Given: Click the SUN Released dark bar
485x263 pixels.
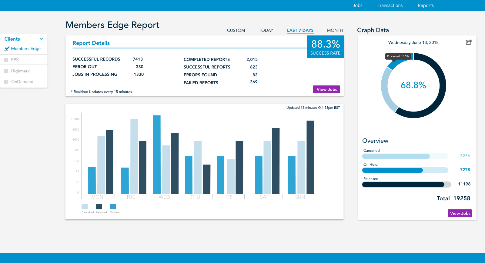Looking at the screenshot, I should [310, 157].
